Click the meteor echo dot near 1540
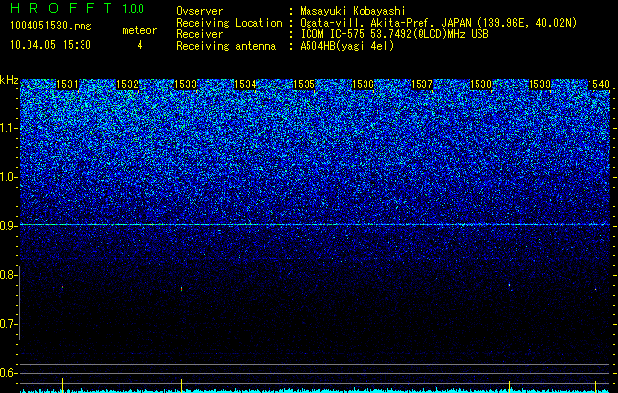The height and width of the screenshot is (393, 618). (x=596, y=289)
